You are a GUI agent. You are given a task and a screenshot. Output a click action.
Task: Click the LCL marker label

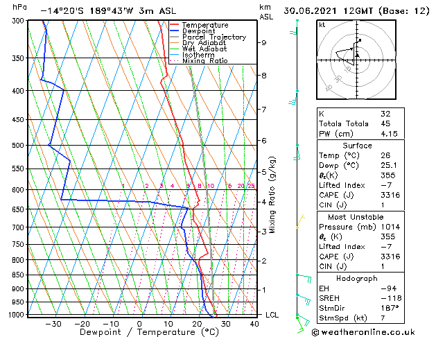click(272, 315)
